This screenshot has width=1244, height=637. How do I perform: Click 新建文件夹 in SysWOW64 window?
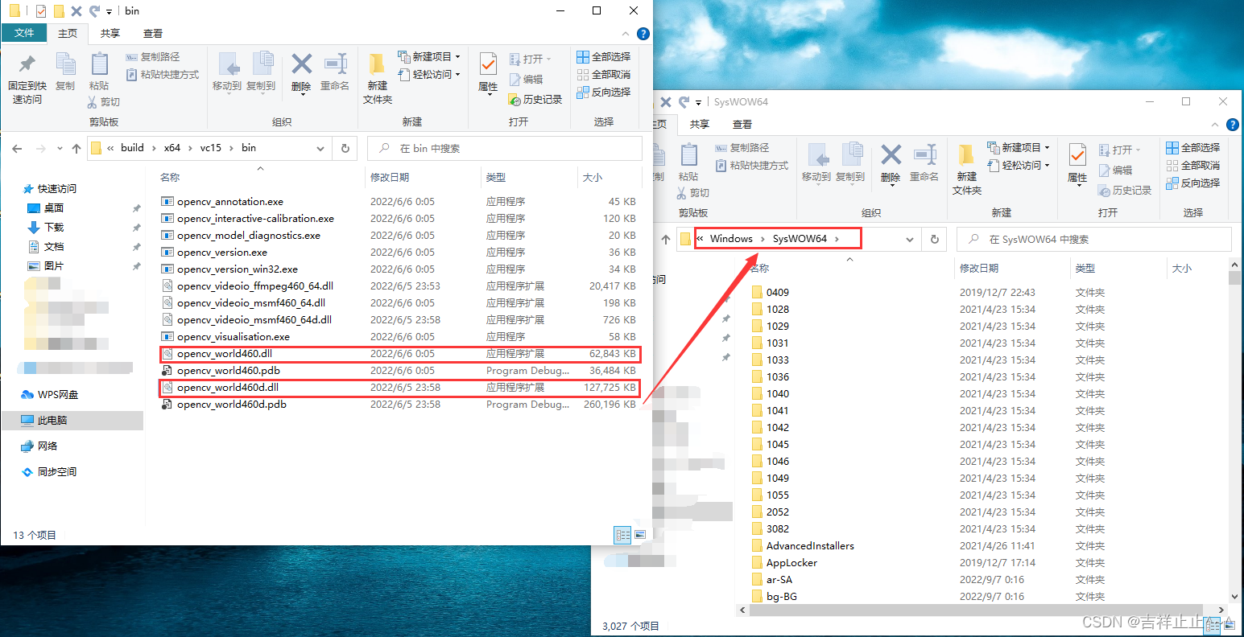tap(966, 170)
